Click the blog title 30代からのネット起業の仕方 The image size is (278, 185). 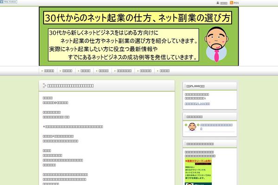coord(138,18)
